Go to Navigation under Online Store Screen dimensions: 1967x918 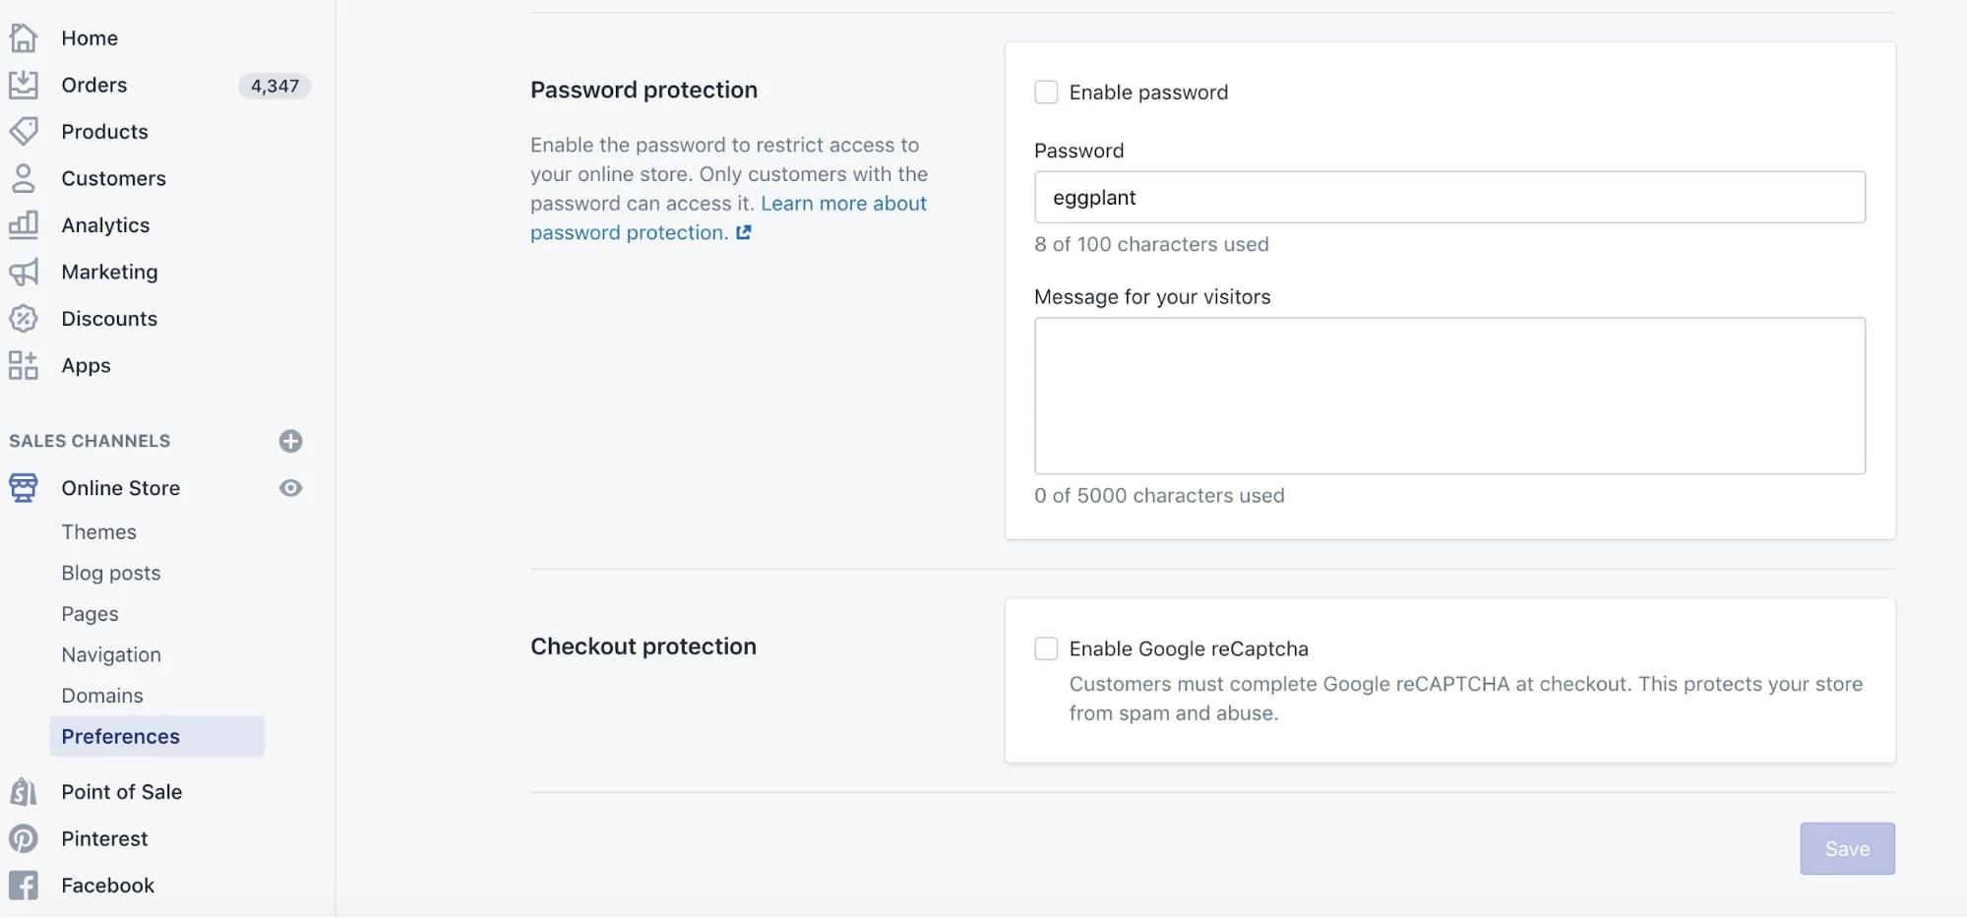111,655
